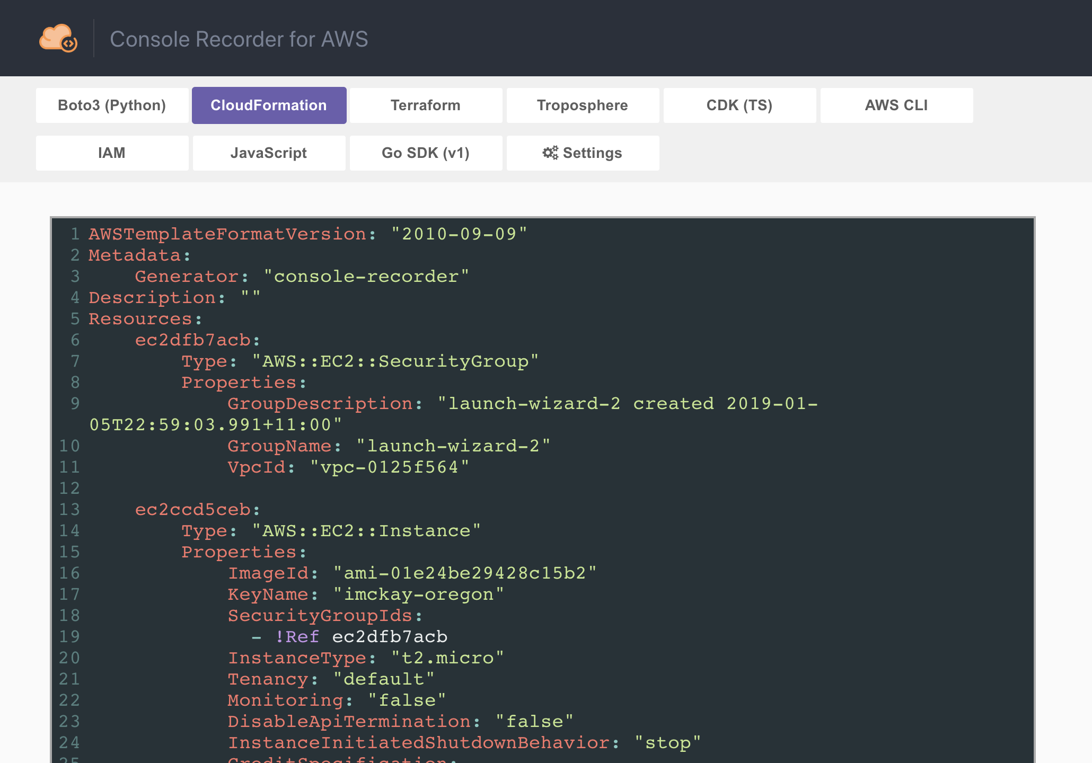View the AWS CLI output
The width and height of the screenshot is (1092, 763).
coord(896,105)
